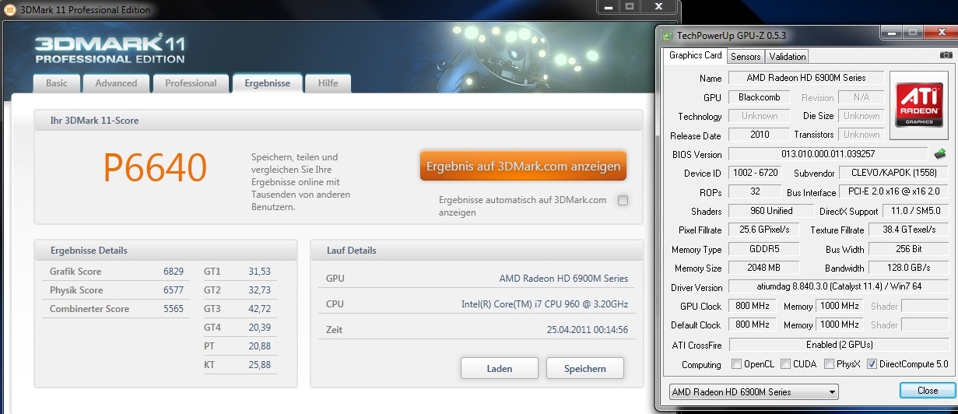Click the Bandwidth field 128.0 GB/s
The image size is (958, 414).
click(908, 268)
